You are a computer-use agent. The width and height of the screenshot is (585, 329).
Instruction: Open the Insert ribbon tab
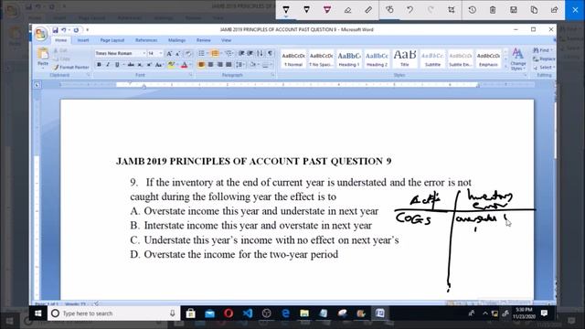tap(83, 40)
